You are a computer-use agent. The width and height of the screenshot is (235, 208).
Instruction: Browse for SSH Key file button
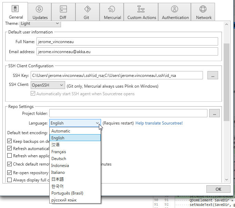coord(213,75)
